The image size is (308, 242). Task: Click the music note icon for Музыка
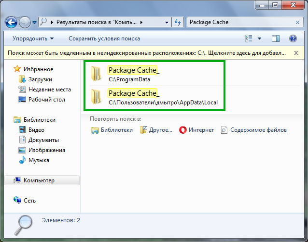click(x=22, y=160)
